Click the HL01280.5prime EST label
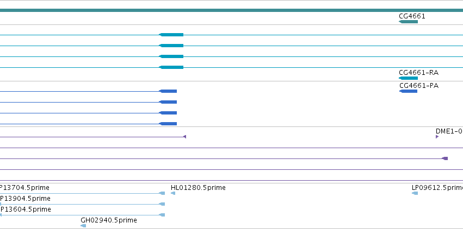The width and height of the screenshot is (463, 229). [x=198, y=188]
